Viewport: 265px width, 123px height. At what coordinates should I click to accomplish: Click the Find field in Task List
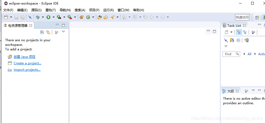click(x=231, y=54)
